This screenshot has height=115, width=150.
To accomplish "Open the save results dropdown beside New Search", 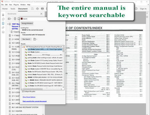I will coord(35,39).
